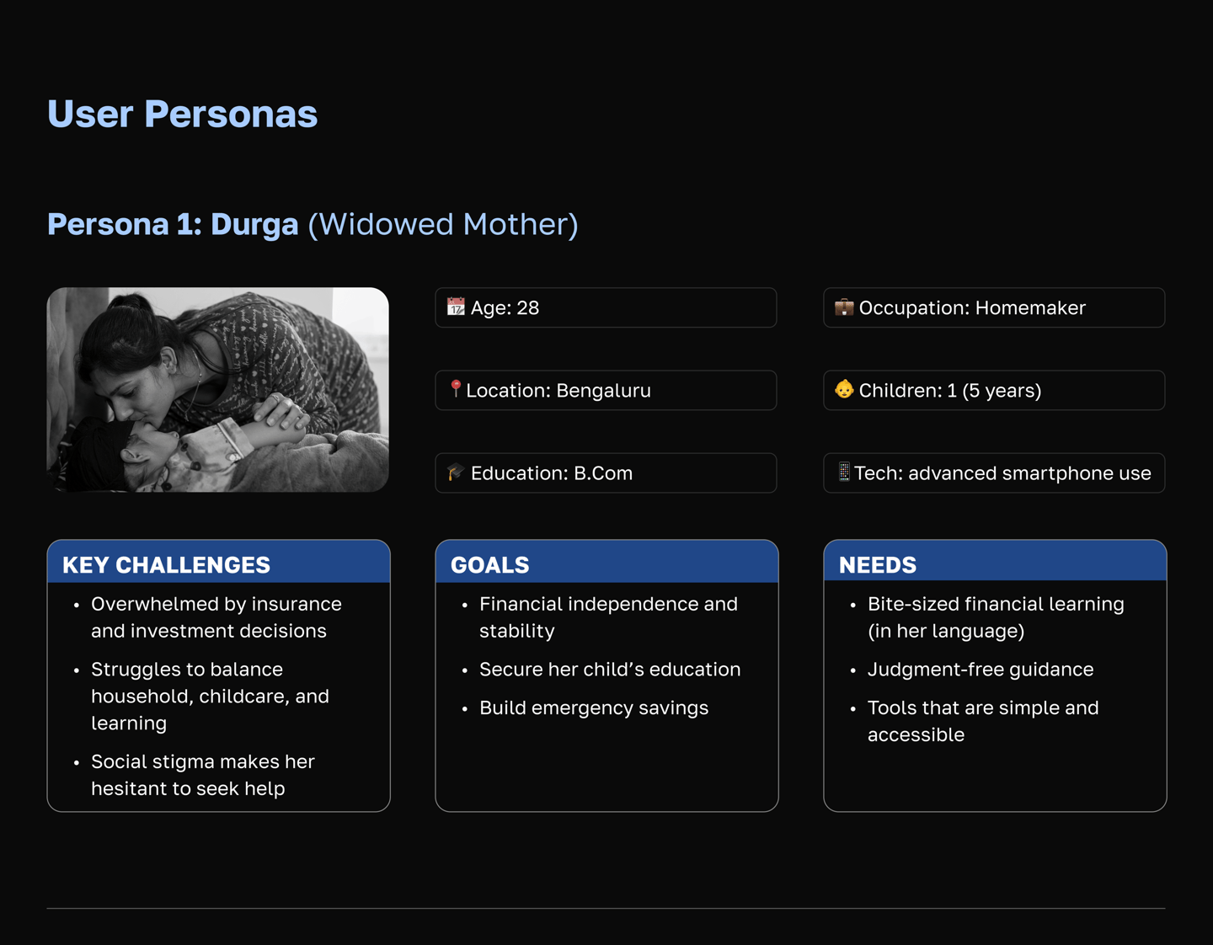Click the baby face icon

click(x=844, y=390)
